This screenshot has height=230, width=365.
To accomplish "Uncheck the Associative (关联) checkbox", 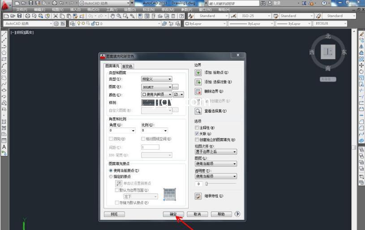I will click(x=197, y=134).
